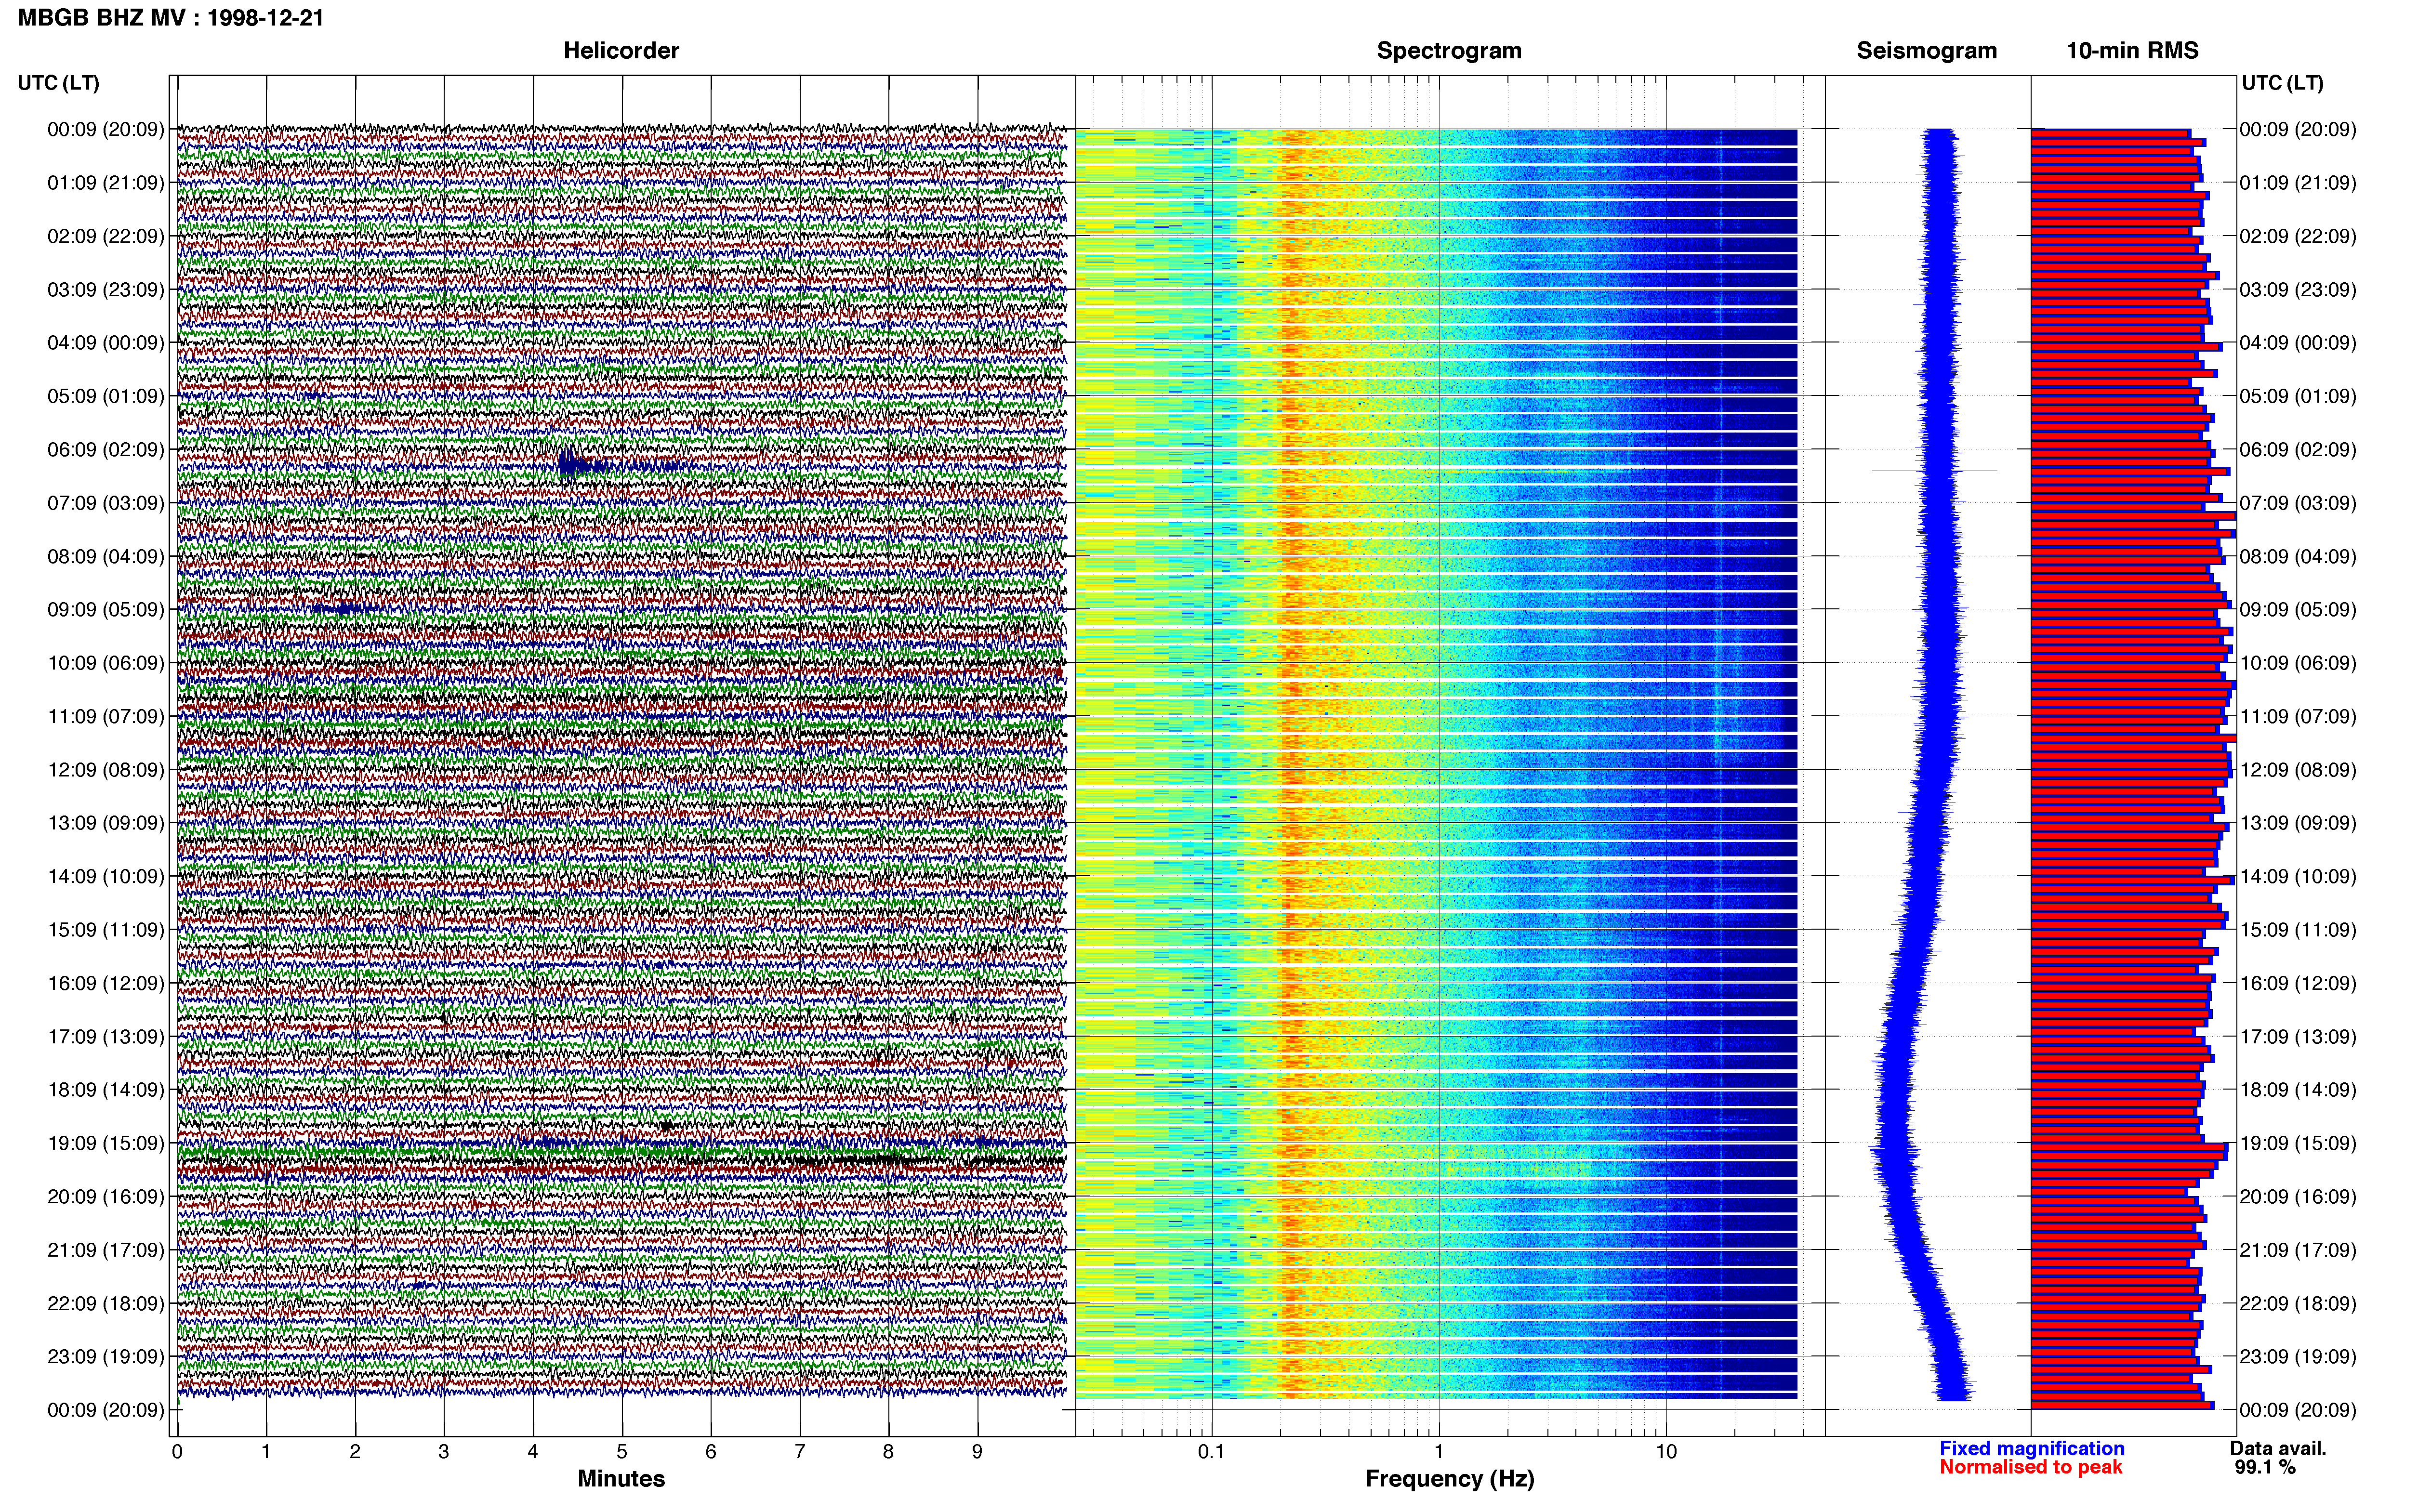Screen dimensions: 2418x1512
Task: Click the plot title 'MBGB BHZ MV : 1998-12-21'
Action: pyautogui.click(x=171, y=17)
